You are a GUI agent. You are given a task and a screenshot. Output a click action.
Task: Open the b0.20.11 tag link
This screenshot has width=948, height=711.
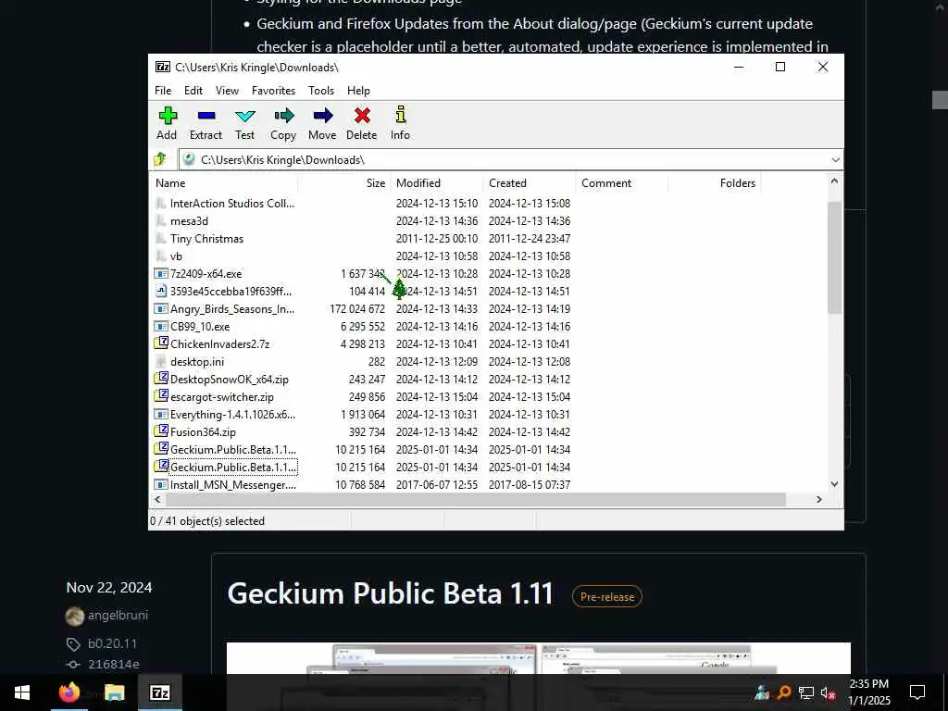[112, 644]
